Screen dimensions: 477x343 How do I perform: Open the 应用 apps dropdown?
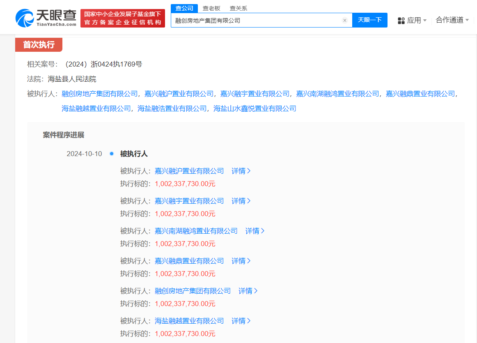coord(412,21)
